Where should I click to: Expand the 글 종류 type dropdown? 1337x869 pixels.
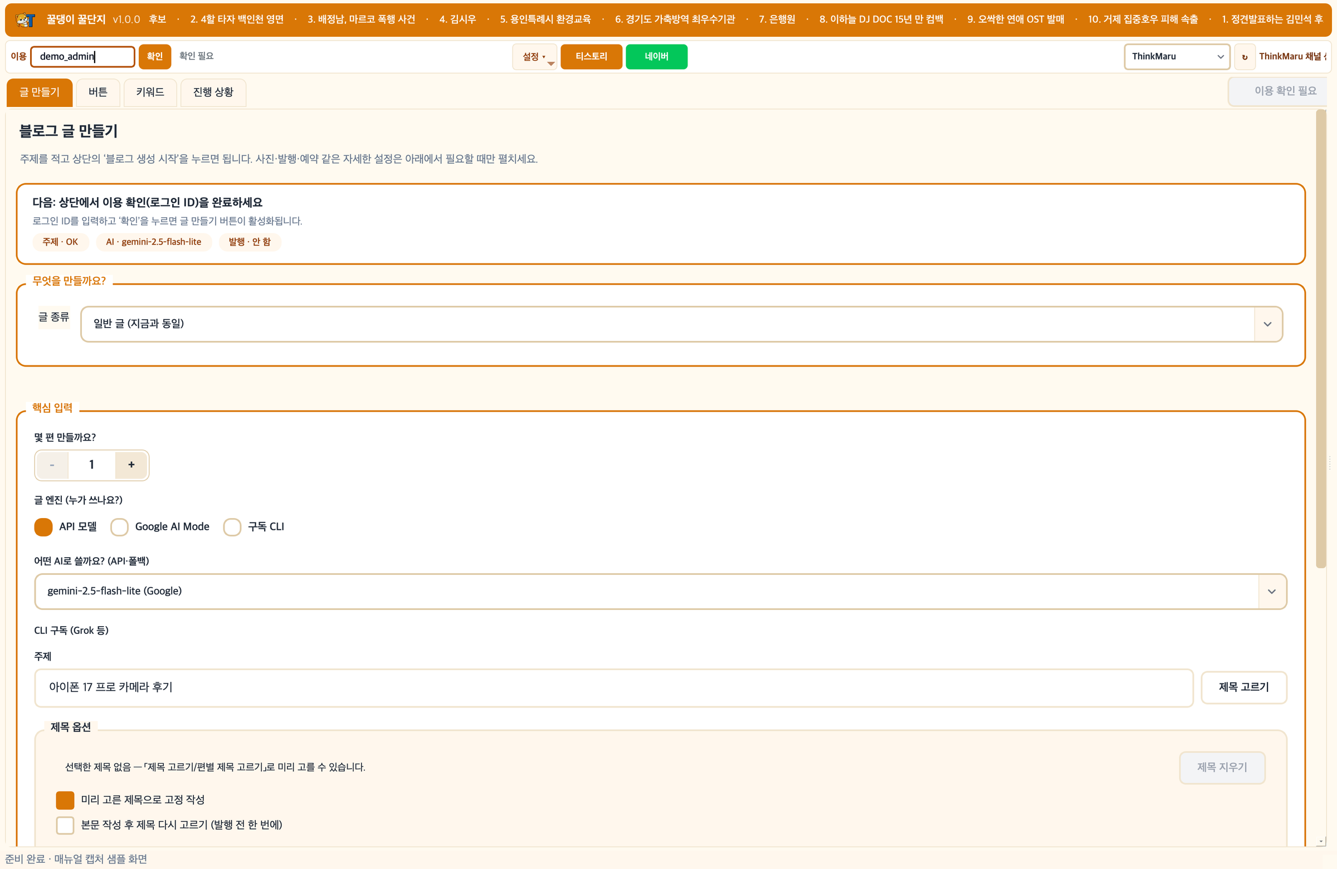click(x=681, y=324)
